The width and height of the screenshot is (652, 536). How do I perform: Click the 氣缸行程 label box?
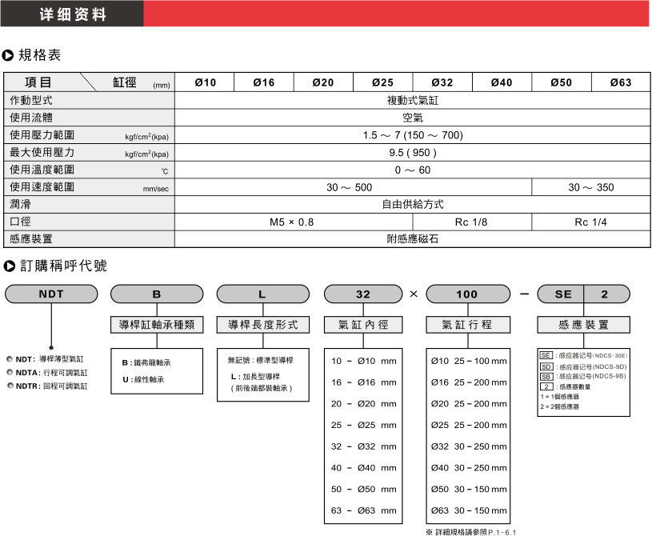[467, 325]
